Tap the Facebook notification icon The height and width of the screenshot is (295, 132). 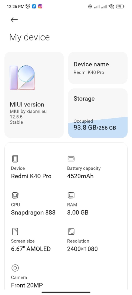point(34,7)
